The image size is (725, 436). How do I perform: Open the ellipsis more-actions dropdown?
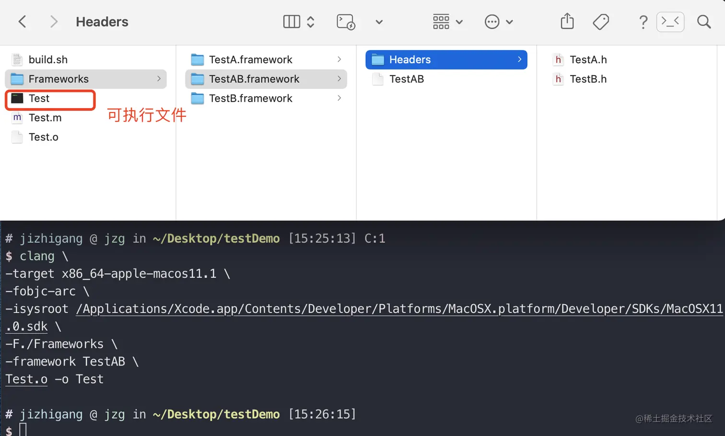pyautogui.click(x=498, y=22)
